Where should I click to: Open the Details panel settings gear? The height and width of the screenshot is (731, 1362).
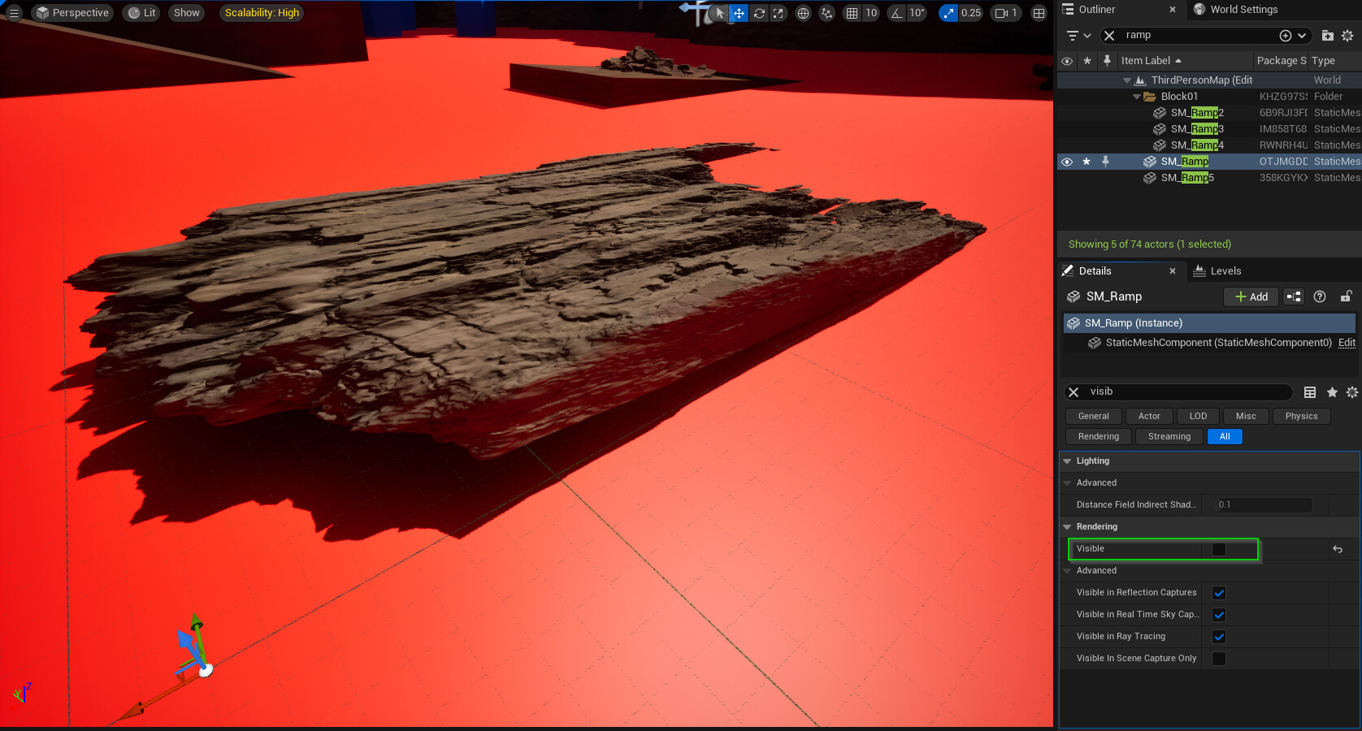pos(1352,392)
